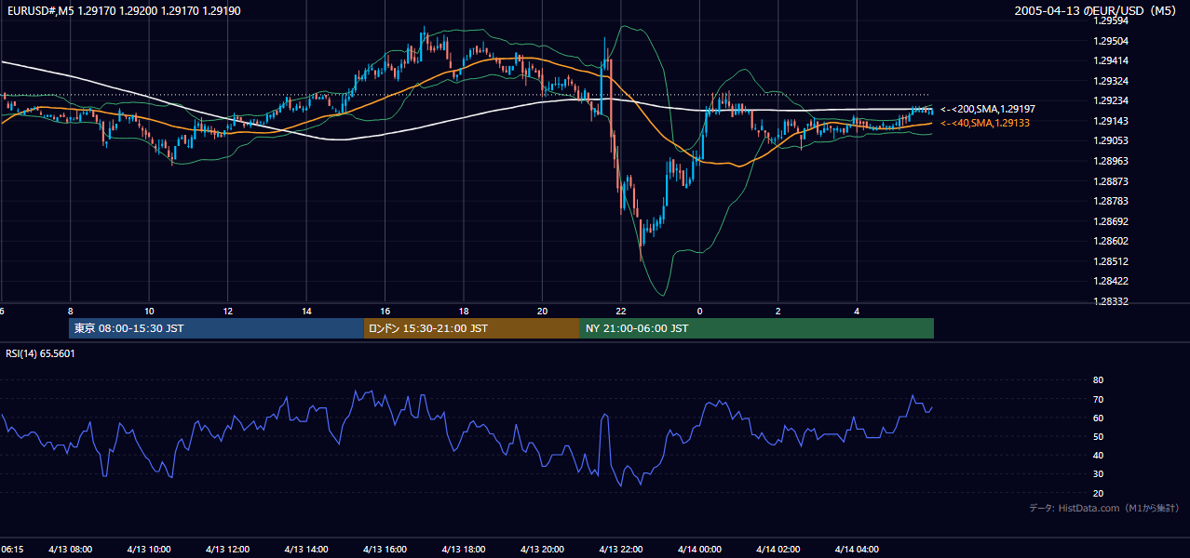Select the 40 SMA value label 1.29133
The width and height of the screenshot is (1190, 558).
click(x=985, y=123)
